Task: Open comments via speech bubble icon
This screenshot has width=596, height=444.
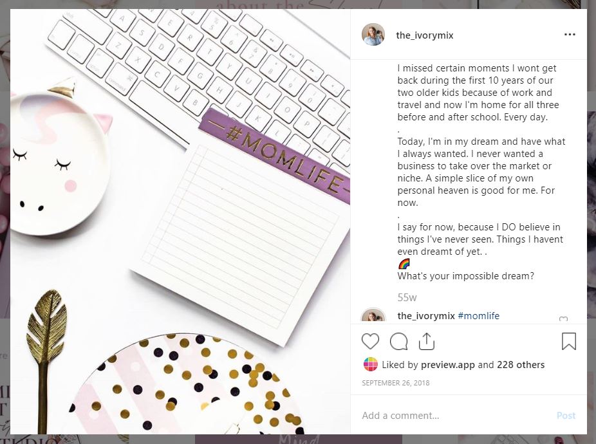Action: click(x=398, y=341)
